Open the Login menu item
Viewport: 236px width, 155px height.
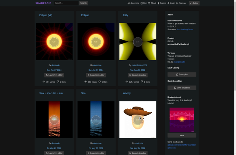(x=171, y=3)
